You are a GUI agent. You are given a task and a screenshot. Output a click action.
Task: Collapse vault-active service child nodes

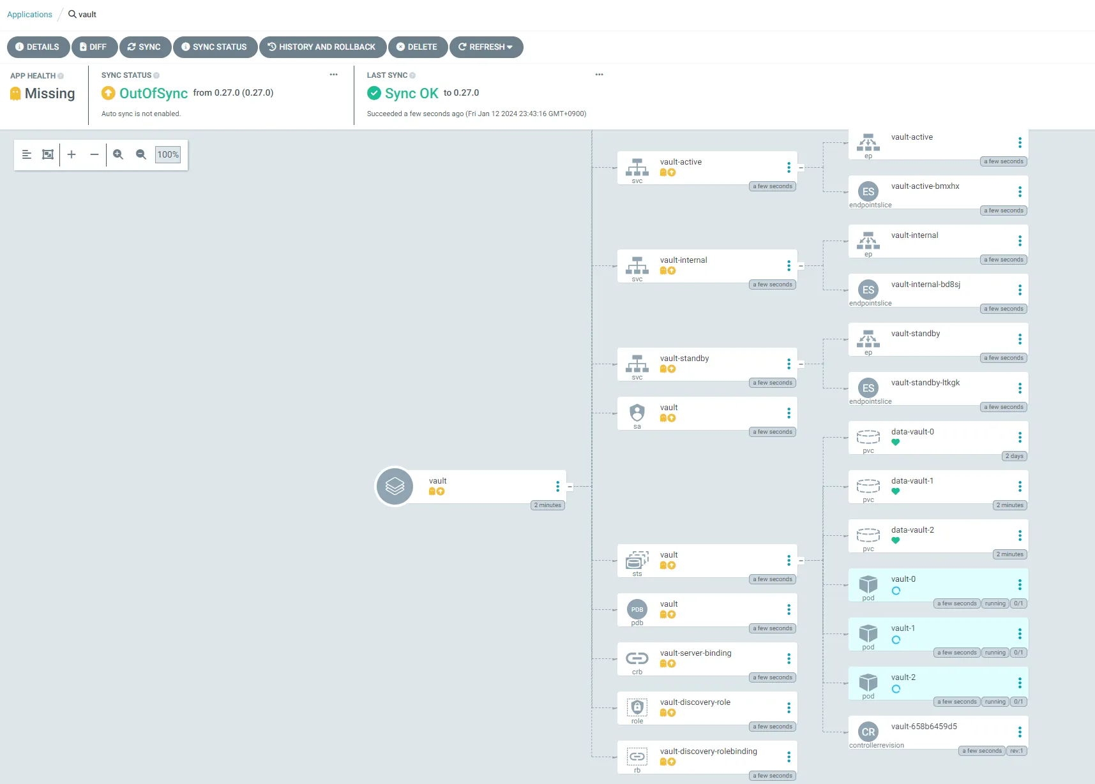pos(801,168)
